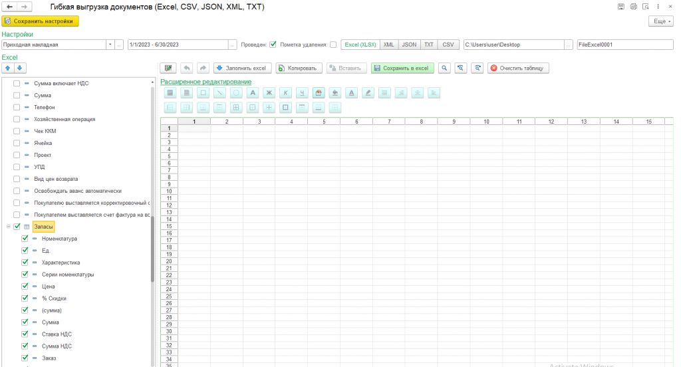Open the three-dot menu in title bar
This screenshot has height=367, width=681.
pos(658,7)
